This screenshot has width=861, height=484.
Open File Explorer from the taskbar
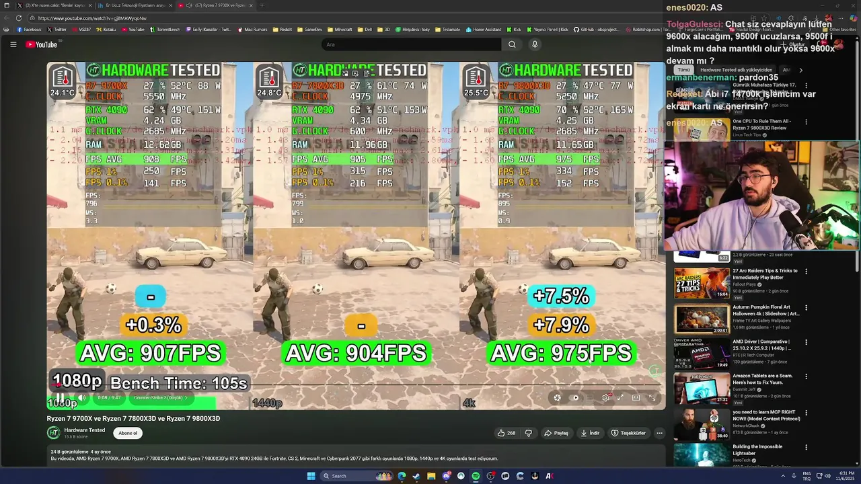(x=431, y=476)
